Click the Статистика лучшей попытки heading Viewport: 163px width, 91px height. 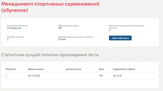(x=50, y=55)
